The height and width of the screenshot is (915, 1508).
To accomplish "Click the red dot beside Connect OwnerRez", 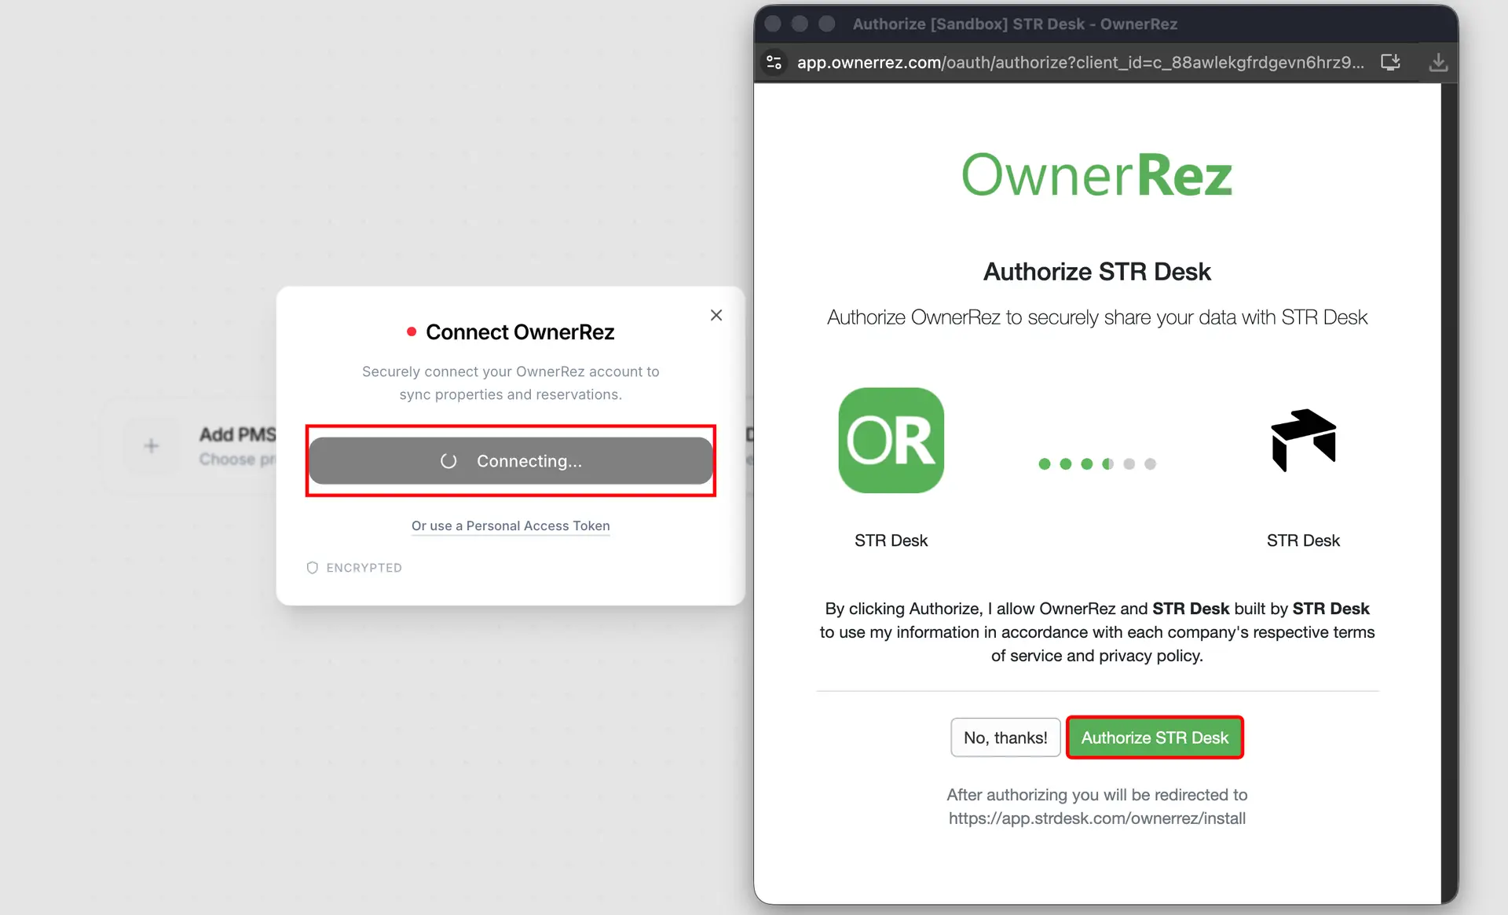I will [x=412, y=331].
